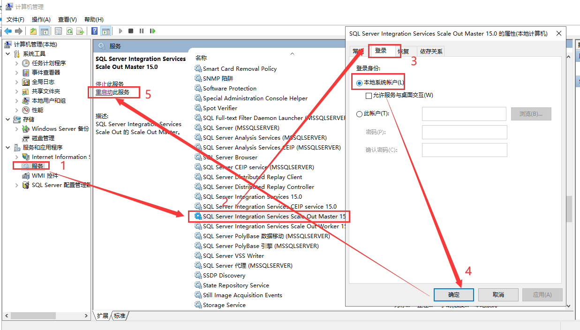Switch to the 依存关系 tab
Viewport: 580px width, 330px height.
coord(430,51)
